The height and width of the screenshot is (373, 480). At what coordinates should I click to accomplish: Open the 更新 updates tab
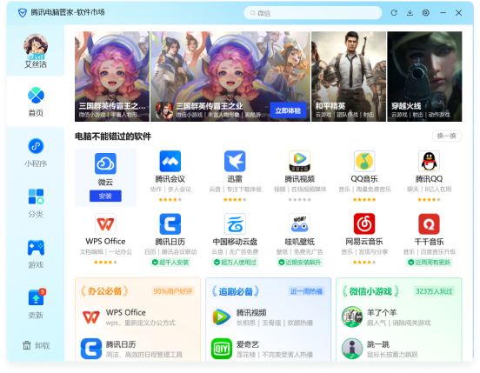pyautogui.click(x=36, y=303)
